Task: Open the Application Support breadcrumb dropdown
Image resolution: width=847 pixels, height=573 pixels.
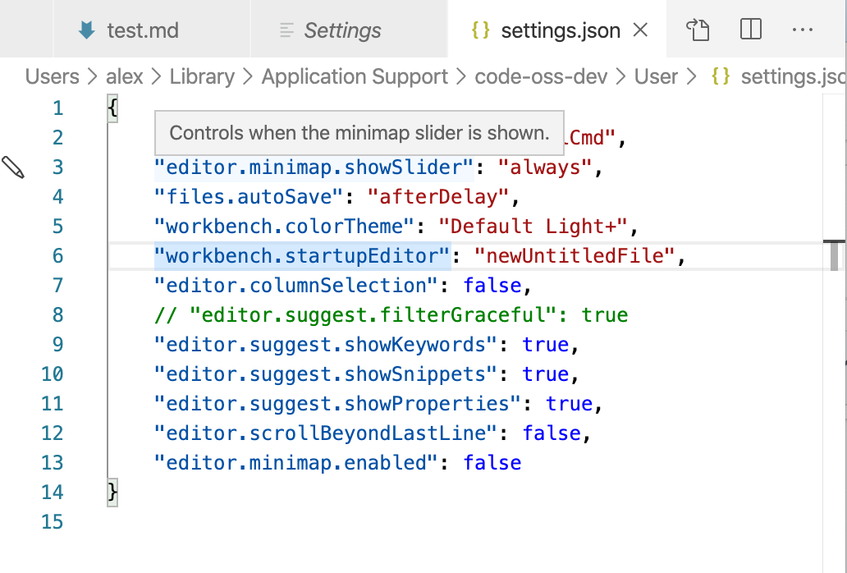Action: (x=355, y=76)
